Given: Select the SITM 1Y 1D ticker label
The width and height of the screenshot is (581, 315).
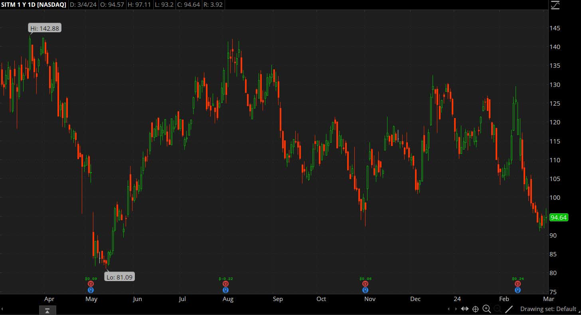Looking at the screenshot, I should tap(34, 5).
